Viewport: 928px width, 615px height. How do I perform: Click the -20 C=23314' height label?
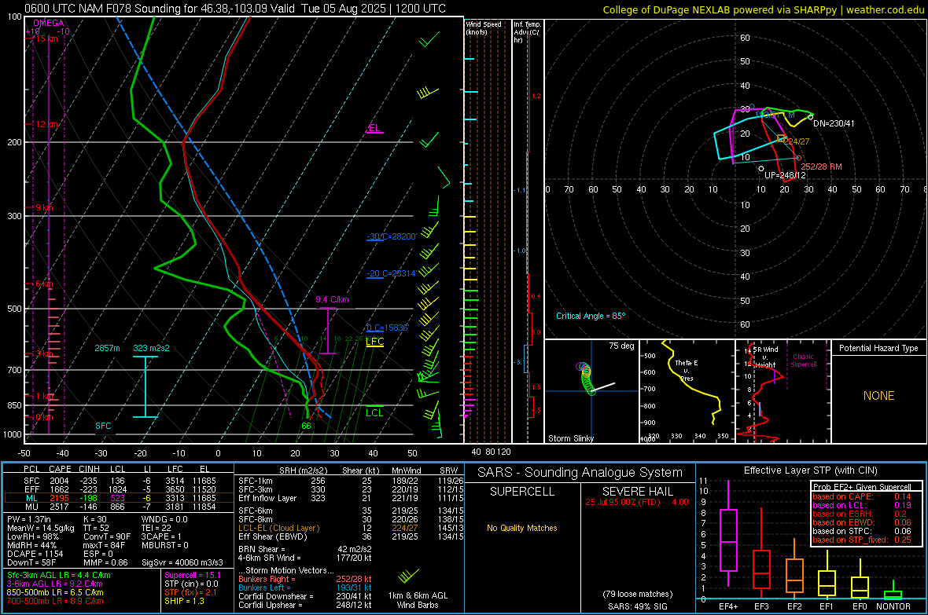tap(392, 273)
